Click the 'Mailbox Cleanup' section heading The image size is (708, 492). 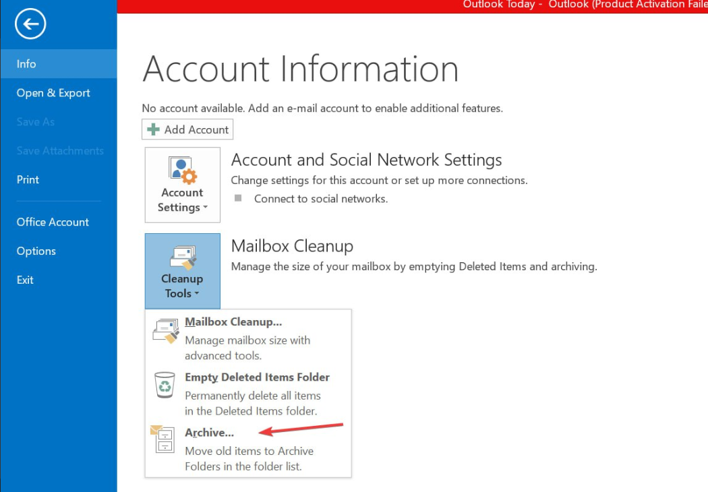coord(292,246)
